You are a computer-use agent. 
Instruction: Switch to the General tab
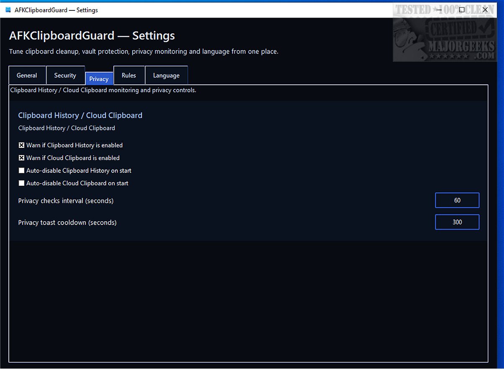tap(27, 76)
